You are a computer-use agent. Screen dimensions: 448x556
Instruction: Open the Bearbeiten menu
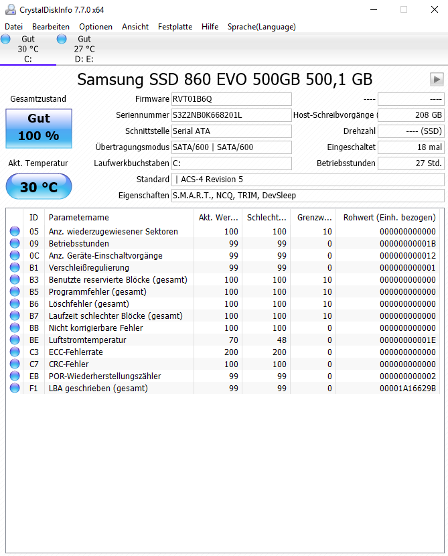tap(51, 27)
